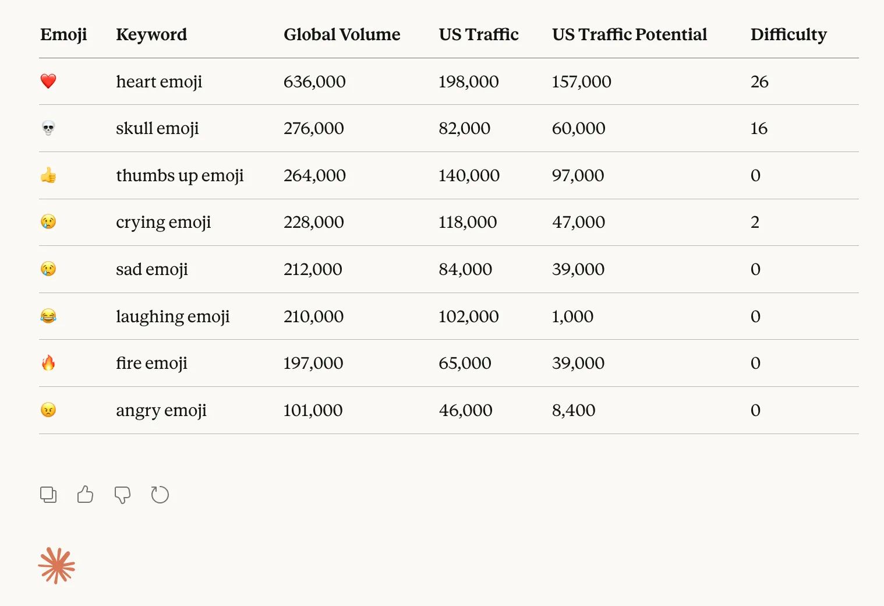
Task: Click the copy response icon
Action: pos(48,494)
